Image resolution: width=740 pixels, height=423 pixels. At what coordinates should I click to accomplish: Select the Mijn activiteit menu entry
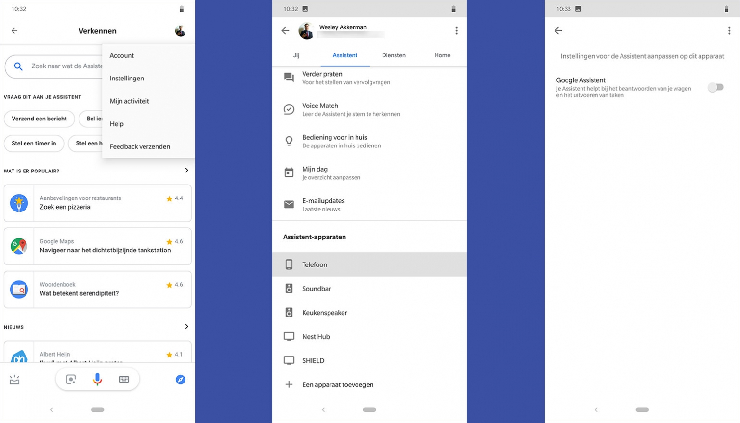coord(129,101)
